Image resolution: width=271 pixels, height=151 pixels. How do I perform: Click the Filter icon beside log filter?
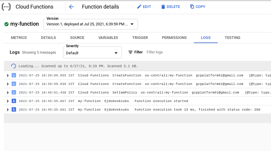click(130, 52)
